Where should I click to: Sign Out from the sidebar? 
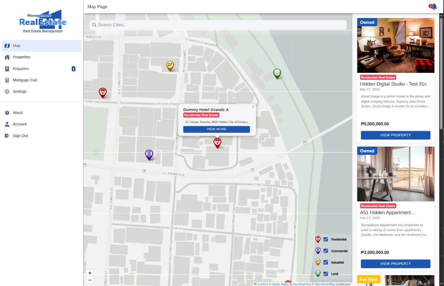pyautogui.click(x=41, y=136)
